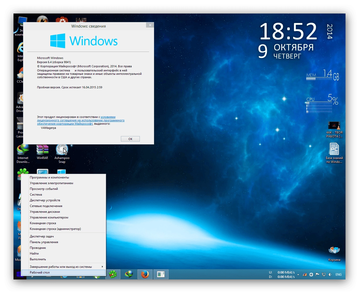Click Рабочий стол menu entry
The height and width of the screenshot is (293, 359).
click(64, 272)
